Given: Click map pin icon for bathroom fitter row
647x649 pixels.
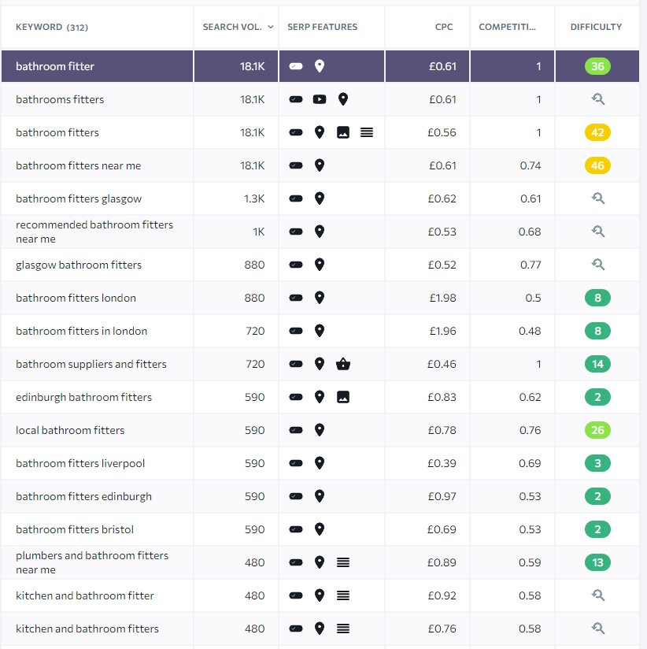Looking at the screenshot, I should coord(319,66).
